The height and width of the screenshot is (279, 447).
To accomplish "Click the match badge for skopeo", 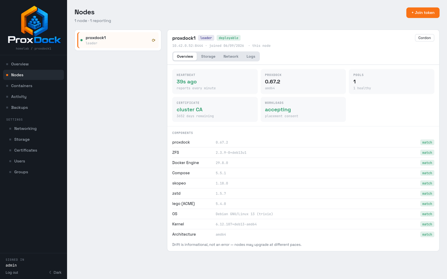I will (427, 183).
